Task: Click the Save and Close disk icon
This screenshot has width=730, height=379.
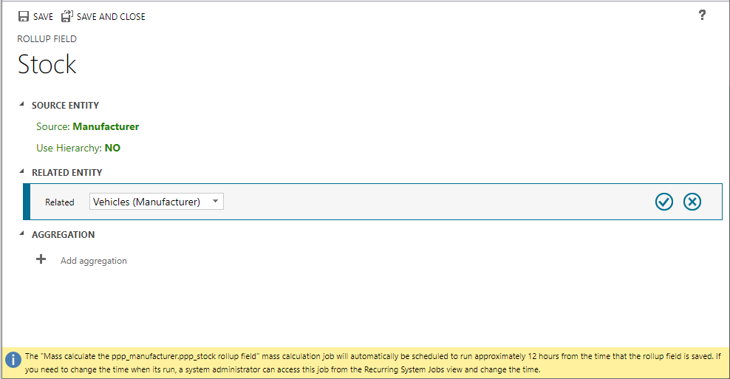Action: coord(67,16)
